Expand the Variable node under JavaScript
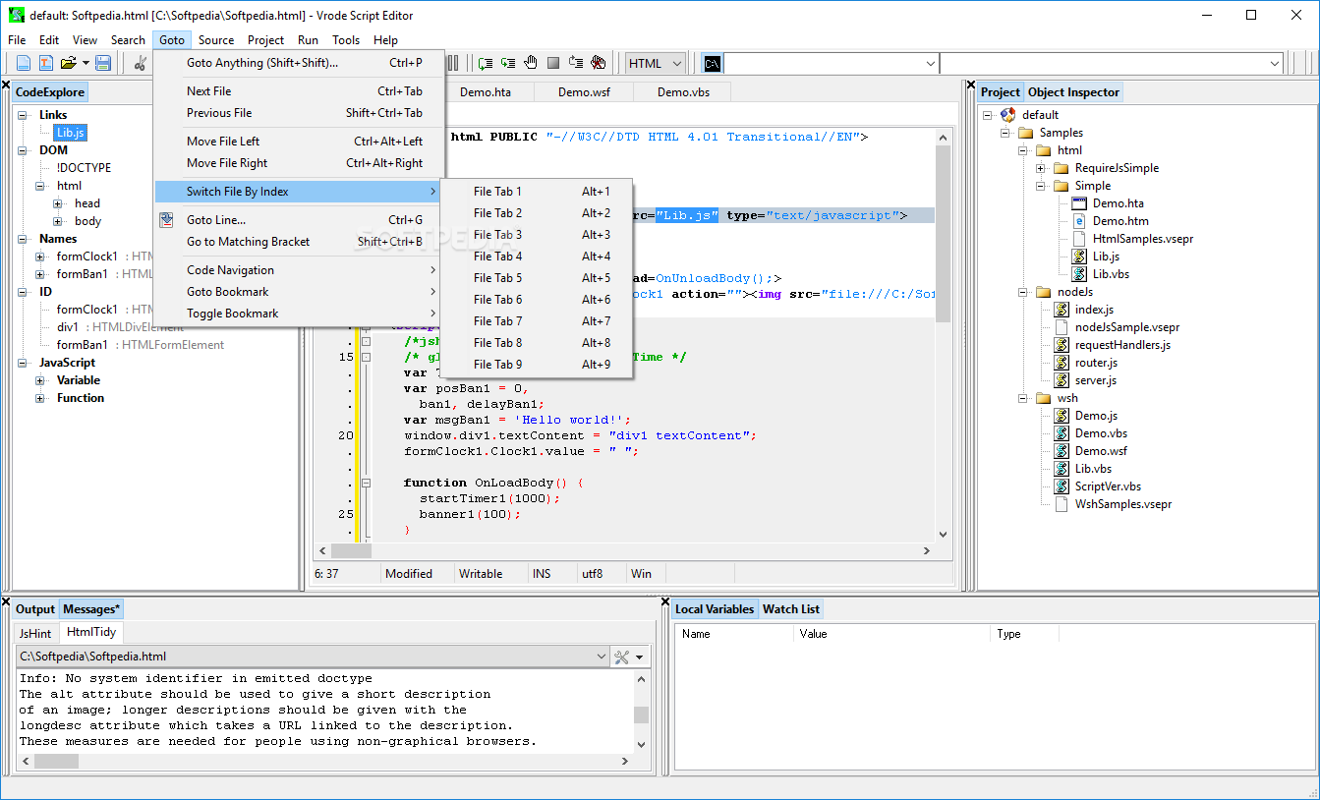1320x800 pixels. point(39,380)
